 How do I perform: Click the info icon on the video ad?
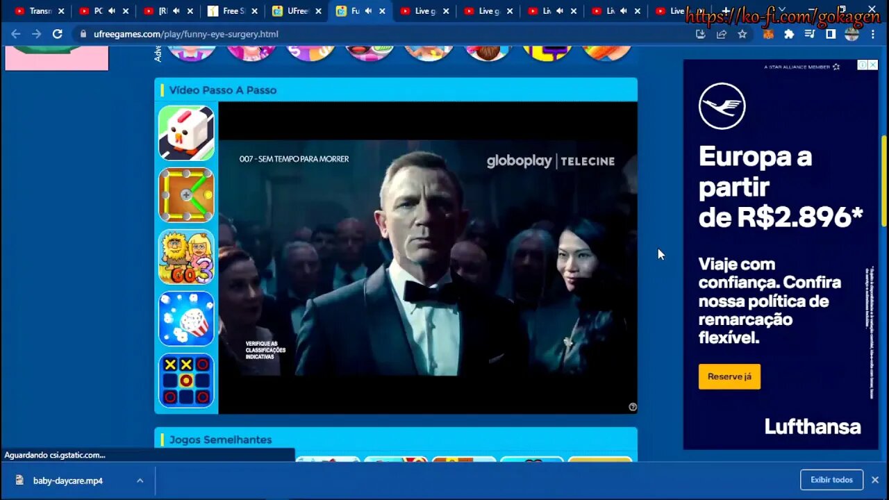click(x=633, y=407)
